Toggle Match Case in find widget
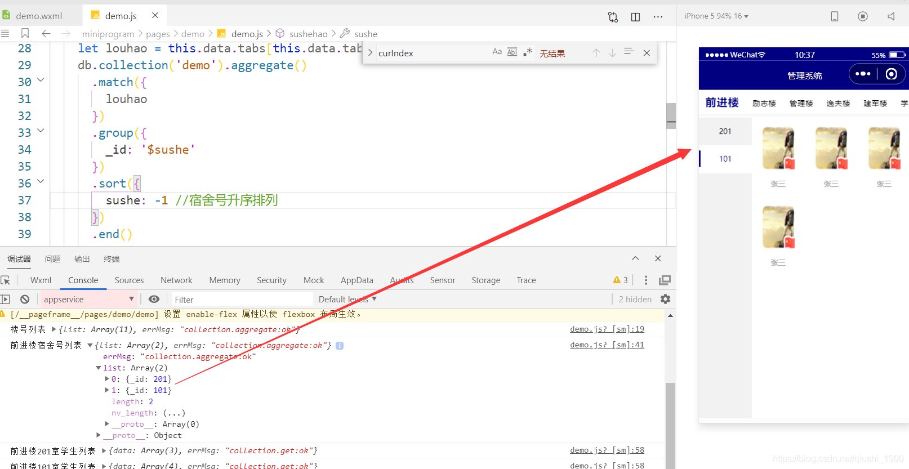This screenshot has width=909, height=469. coord(497,52)
